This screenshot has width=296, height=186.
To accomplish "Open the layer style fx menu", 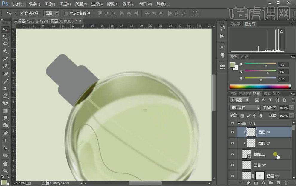I will point(248,183).
